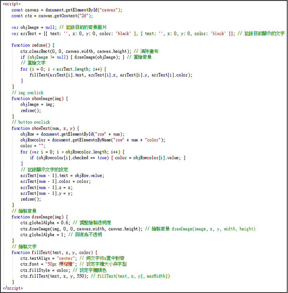Image resolution: width=288 pixels, height=293 pixels.
Task: Click the 'function redraw()' definition
Action: [33, 45]
